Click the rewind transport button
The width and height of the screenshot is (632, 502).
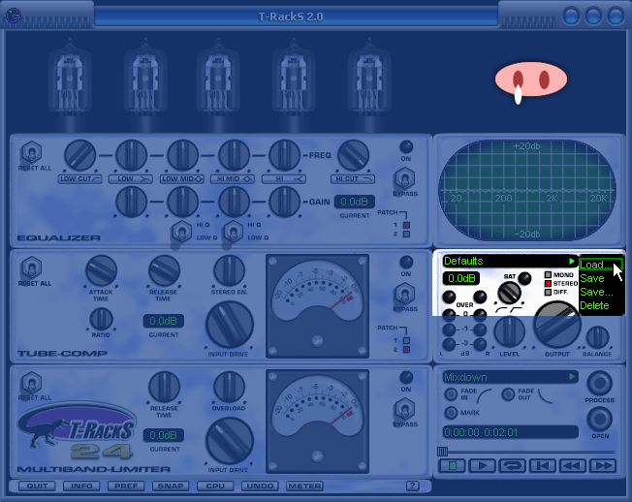coord(573,466)
